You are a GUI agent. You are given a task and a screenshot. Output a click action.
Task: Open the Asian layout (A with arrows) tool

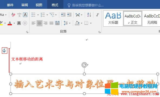click(x=78, y=15)
